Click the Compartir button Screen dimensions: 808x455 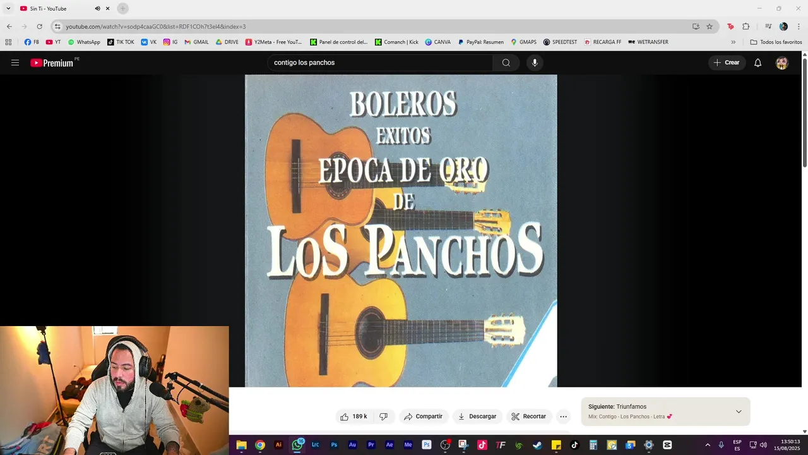423,416
